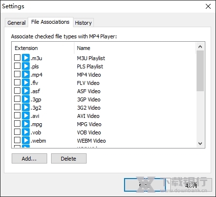
Task: Click the scroll up arrow of the list
Action: pyautogui.click(x=200, y=47)
